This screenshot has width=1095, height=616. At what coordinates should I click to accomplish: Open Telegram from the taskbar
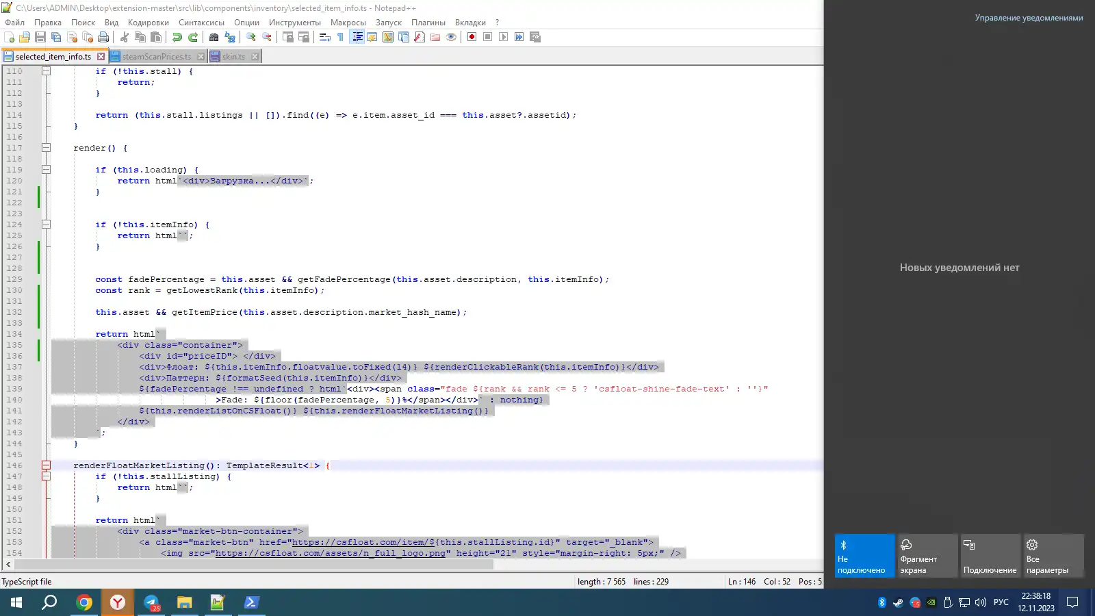tap(151, 602)
